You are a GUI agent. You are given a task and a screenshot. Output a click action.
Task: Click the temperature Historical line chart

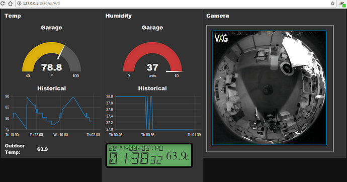tap(52, 116)
